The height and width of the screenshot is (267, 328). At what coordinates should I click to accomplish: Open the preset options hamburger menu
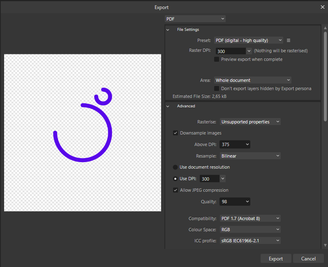coord(288,40)
